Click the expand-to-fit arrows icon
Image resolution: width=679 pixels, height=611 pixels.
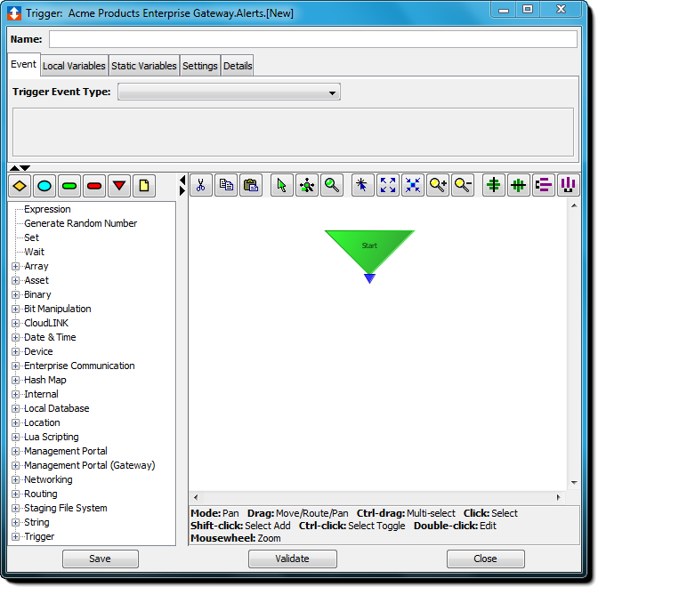[x=388, y=185]
